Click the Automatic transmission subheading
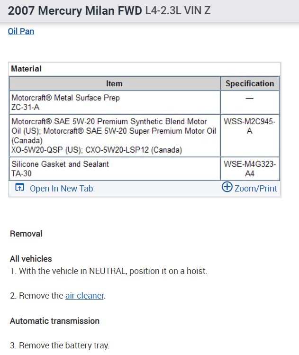This screenshot has height=355, width=299. tap(54, 321)
